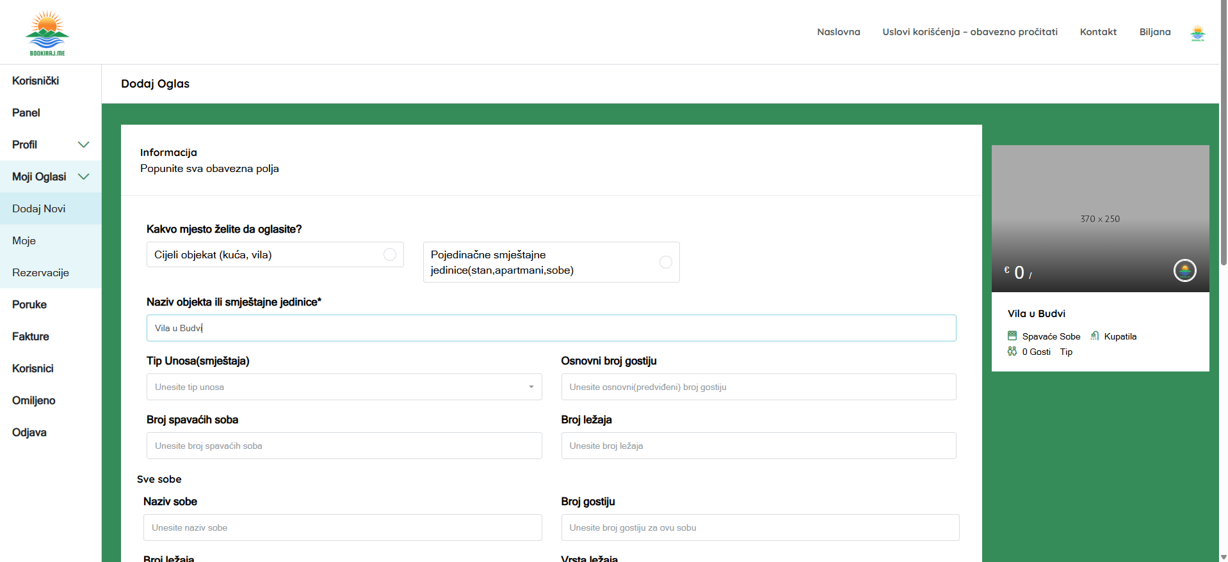Log out via Odjava in sidebar

[x=29, y=432]
